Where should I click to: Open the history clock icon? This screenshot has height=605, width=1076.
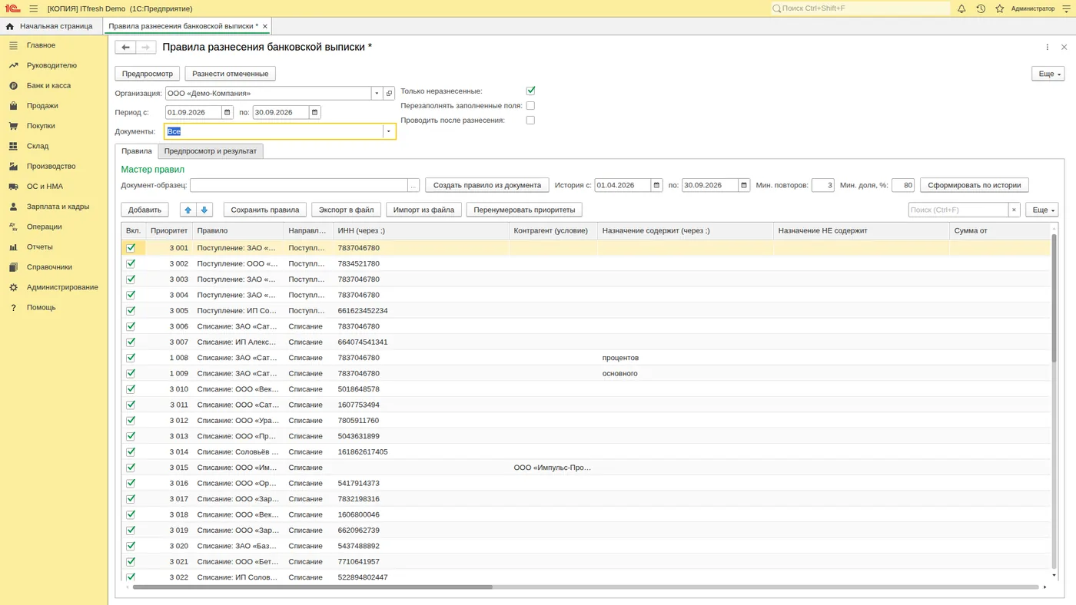(x=981, y=8)
